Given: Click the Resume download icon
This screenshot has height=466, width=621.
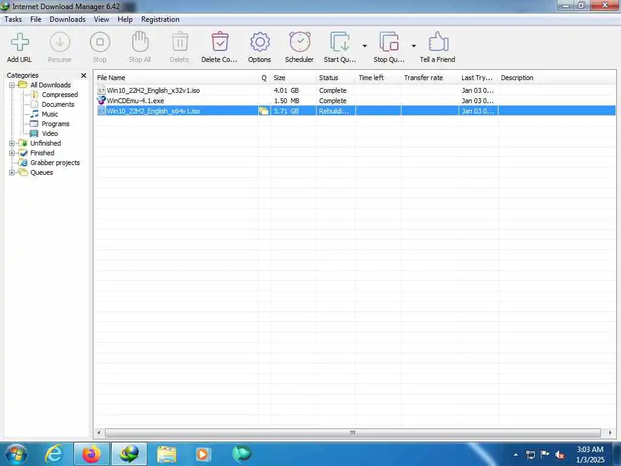Looking at the screenshot, I should point(60,42).
